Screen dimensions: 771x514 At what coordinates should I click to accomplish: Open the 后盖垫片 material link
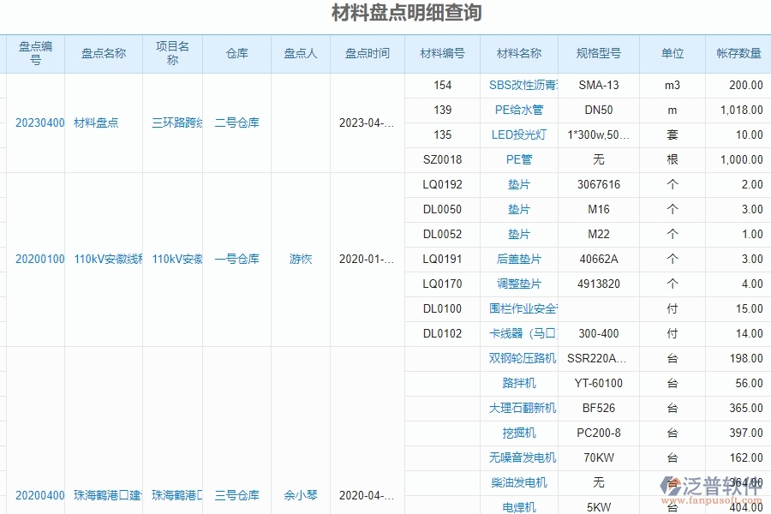tap(518, 259)
